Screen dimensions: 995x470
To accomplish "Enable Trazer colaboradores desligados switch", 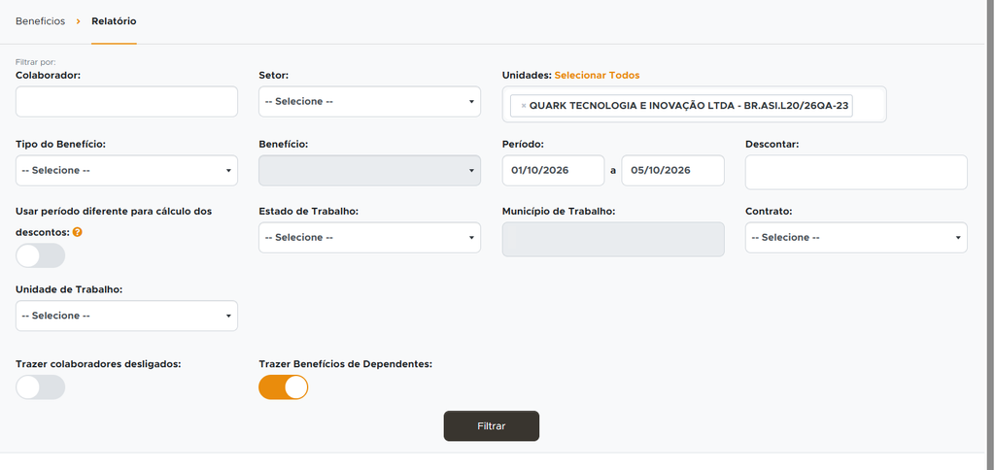I will pos(41,386).
